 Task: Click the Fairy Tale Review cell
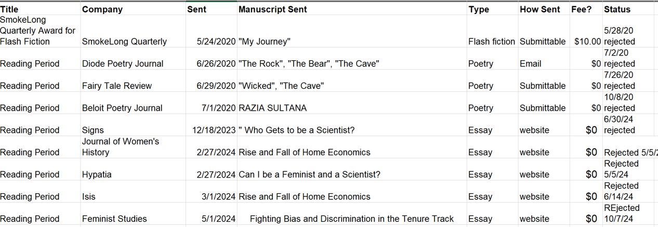pyautogui.click(x=134, y=81)
